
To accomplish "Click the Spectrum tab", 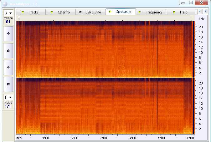I will (x=121, y=12).
